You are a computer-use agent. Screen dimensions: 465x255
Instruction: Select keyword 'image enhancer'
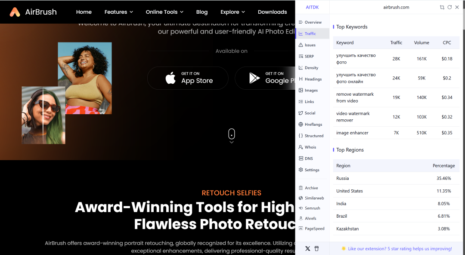click(x=352, y=133)
